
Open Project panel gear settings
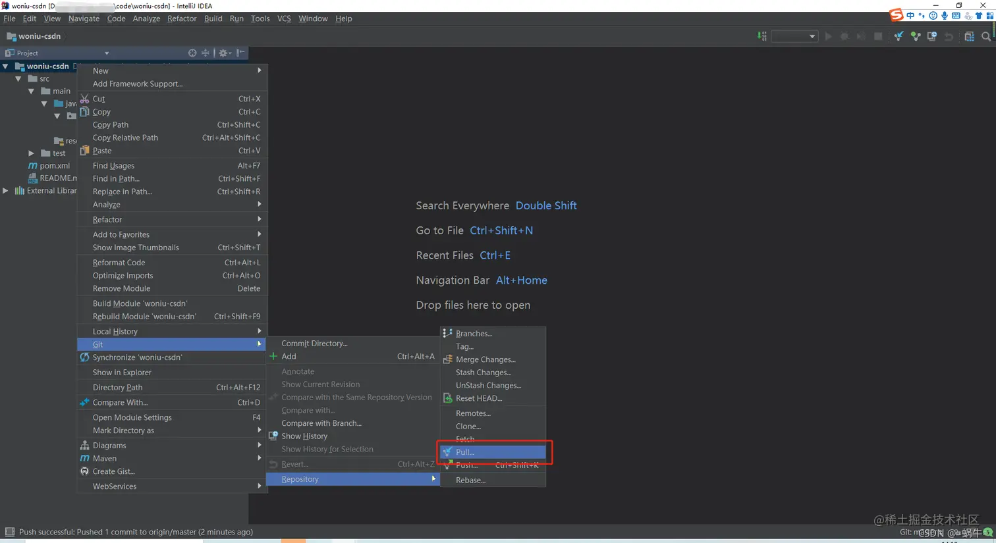click(224, 53)
